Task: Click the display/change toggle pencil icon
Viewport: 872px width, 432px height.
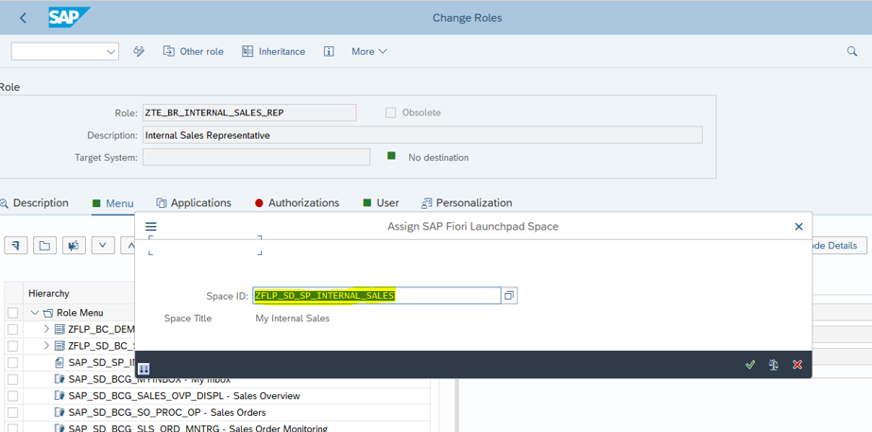Action: pos(139,51)
